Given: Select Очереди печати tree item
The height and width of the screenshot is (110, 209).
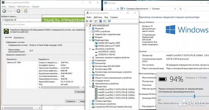Looking at the screenshot, I should [x=102, y=81].
